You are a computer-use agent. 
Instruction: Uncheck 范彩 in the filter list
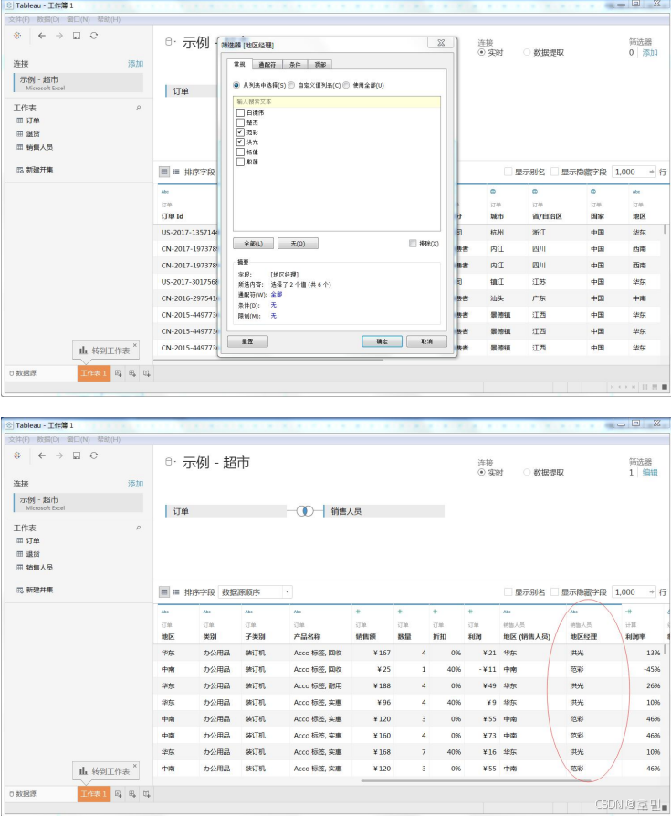tap(240, 132)
